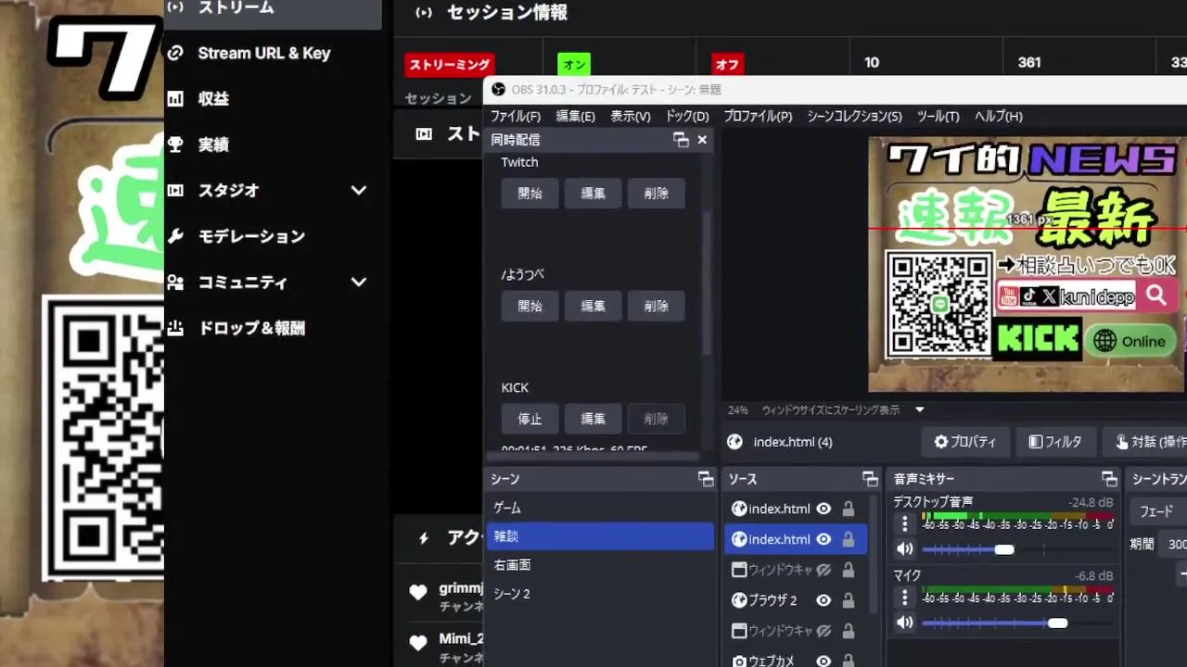
Task: Stop the KICK stream with 停止
Action: (530, 420)
